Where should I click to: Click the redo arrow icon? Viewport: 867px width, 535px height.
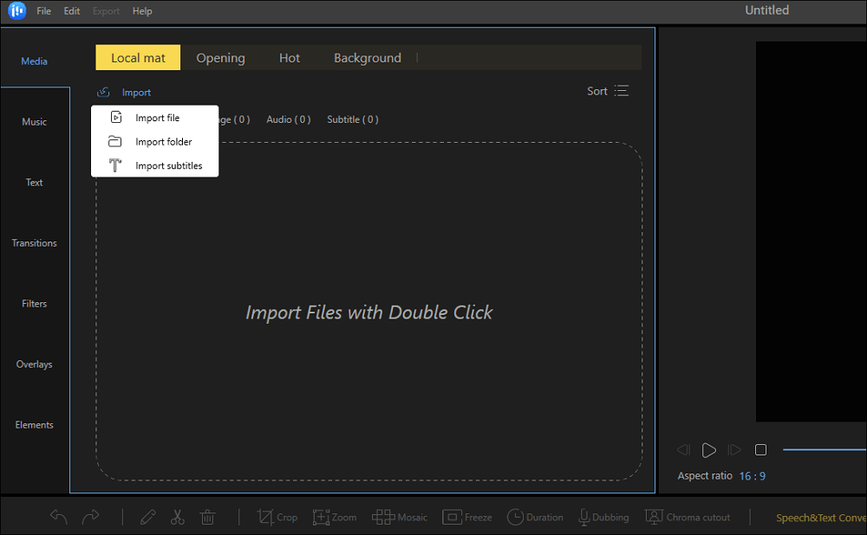tap(90, 517)
